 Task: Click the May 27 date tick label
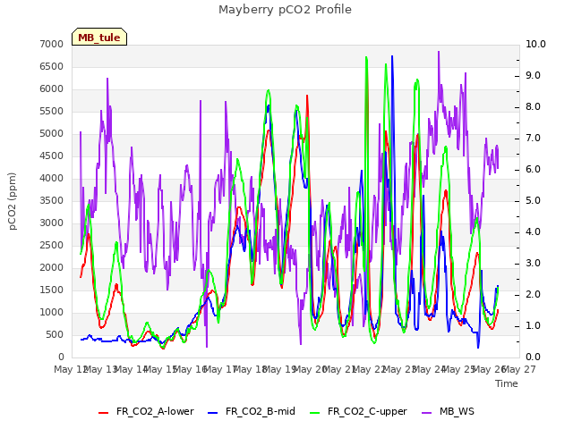[x=518, y=369]
